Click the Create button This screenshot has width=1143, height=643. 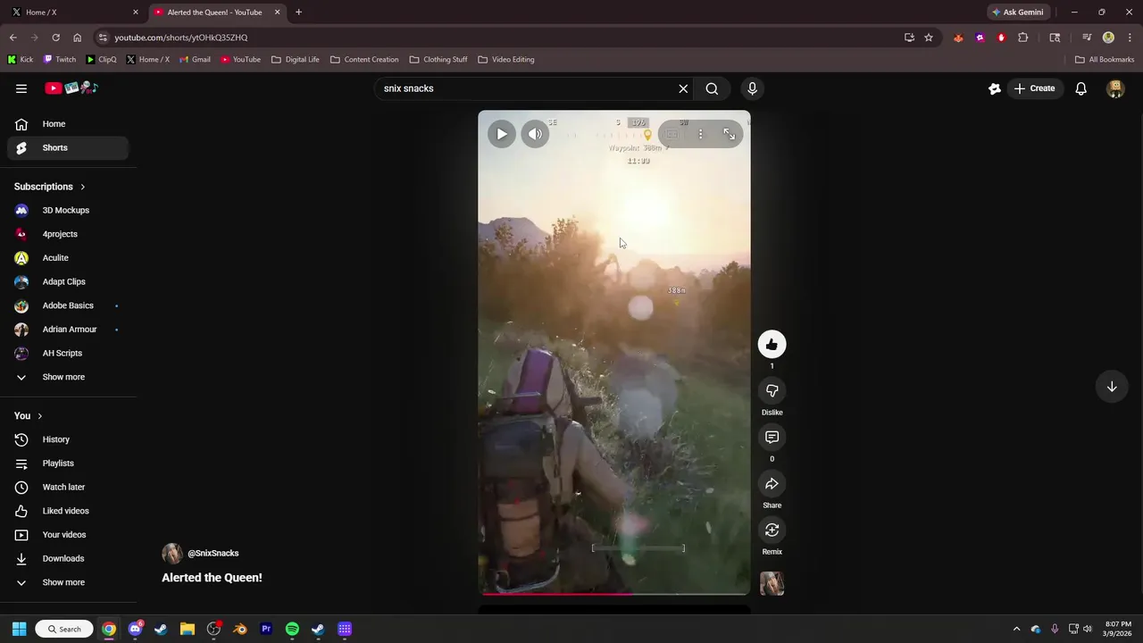(x=1034, y=88)
